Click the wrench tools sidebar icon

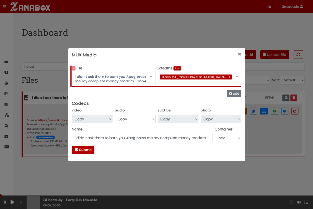[x=6, y=126]
